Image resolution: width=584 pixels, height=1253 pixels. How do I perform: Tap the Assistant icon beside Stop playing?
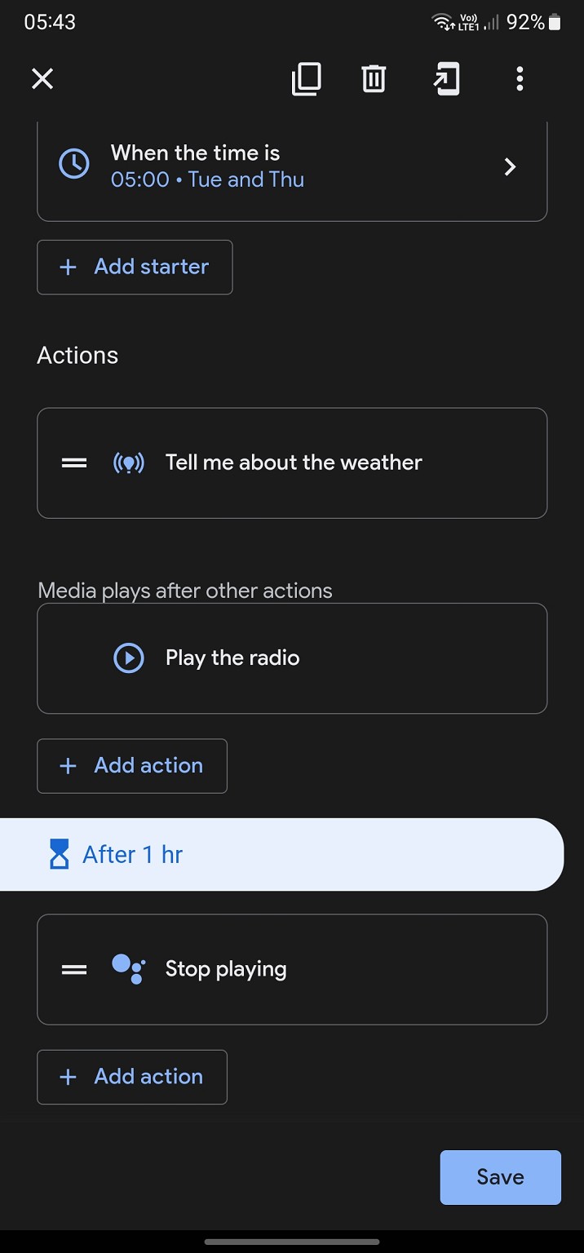pyautogui.click(x=129, y=969)
